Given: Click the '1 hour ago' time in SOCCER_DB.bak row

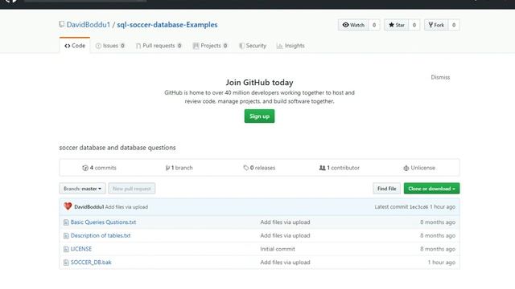Looking at the screenshot, I should point(442,263).
